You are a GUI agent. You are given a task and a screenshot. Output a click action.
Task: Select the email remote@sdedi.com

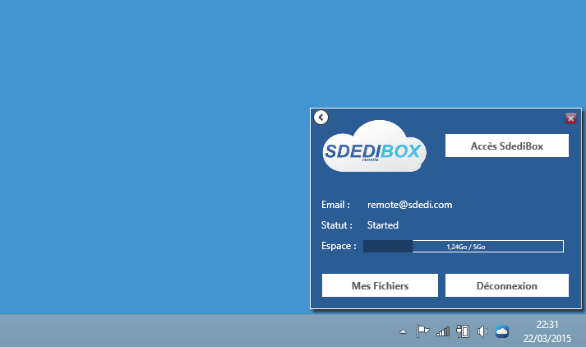pyautogui.click(x=409, y=205)
